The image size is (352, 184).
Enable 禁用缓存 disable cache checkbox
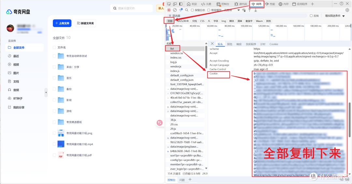pyautogui.click(x=209, y=10)
